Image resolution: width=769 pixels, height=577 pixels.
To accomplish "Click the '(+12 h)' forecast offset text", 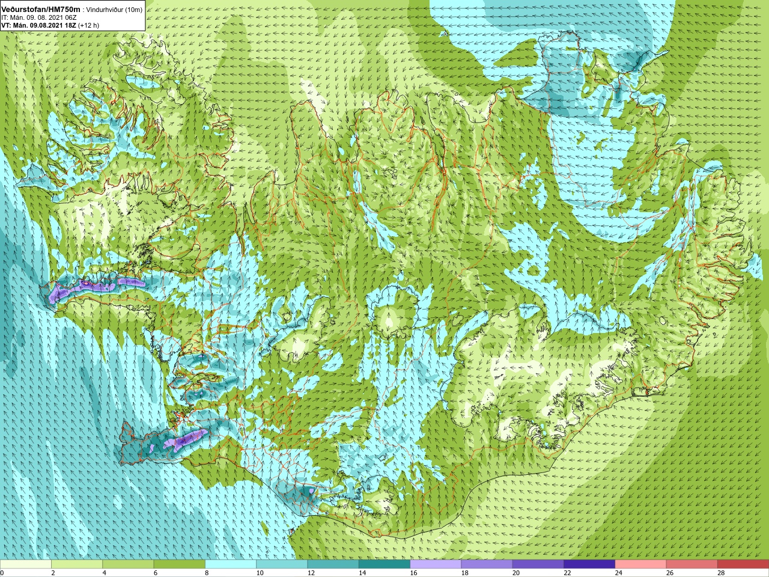I will tap(88, 25).
